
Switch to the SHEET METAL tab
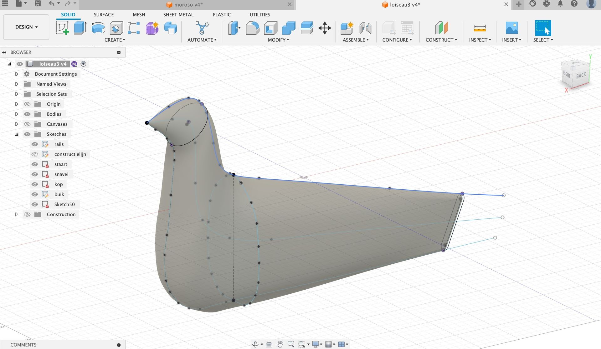178,15
